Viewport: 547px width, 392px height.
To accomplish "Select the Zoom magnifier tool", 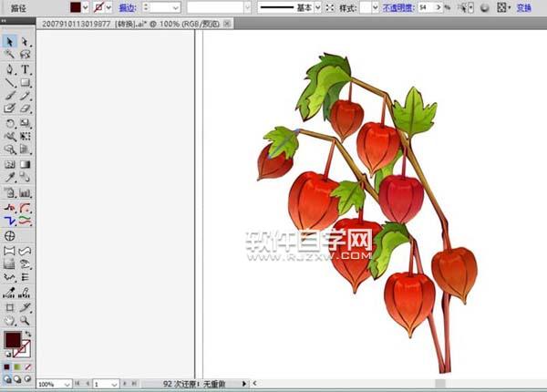I will [x=25, y=321].
